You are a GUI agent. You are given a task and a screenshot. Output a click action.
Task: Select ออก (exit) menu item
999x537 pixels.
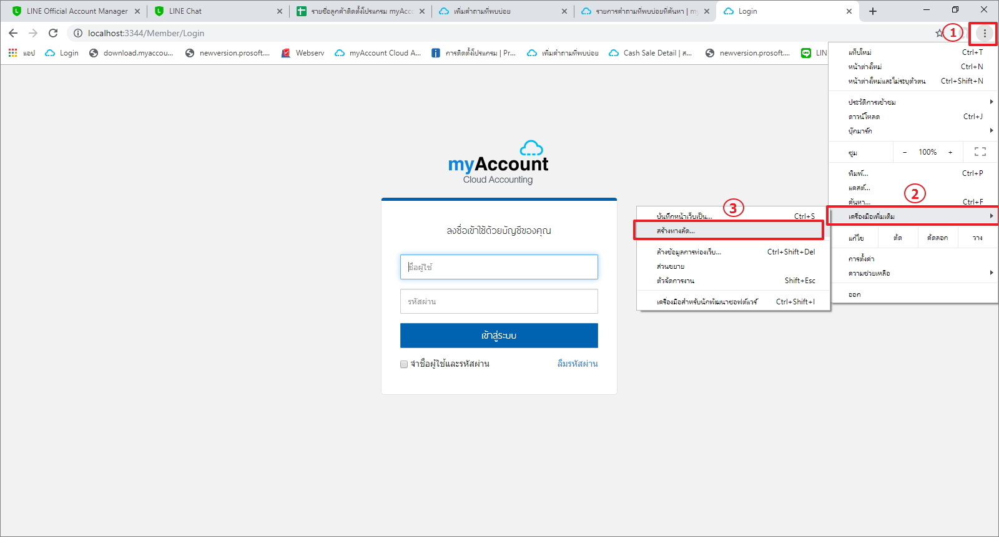pos(913,294)
